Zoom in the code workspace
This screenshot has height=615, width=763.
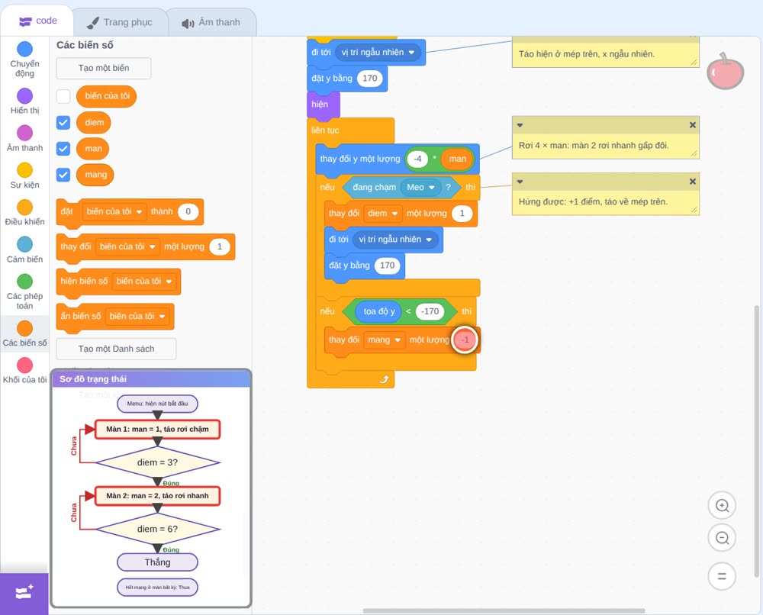(722, 506)
